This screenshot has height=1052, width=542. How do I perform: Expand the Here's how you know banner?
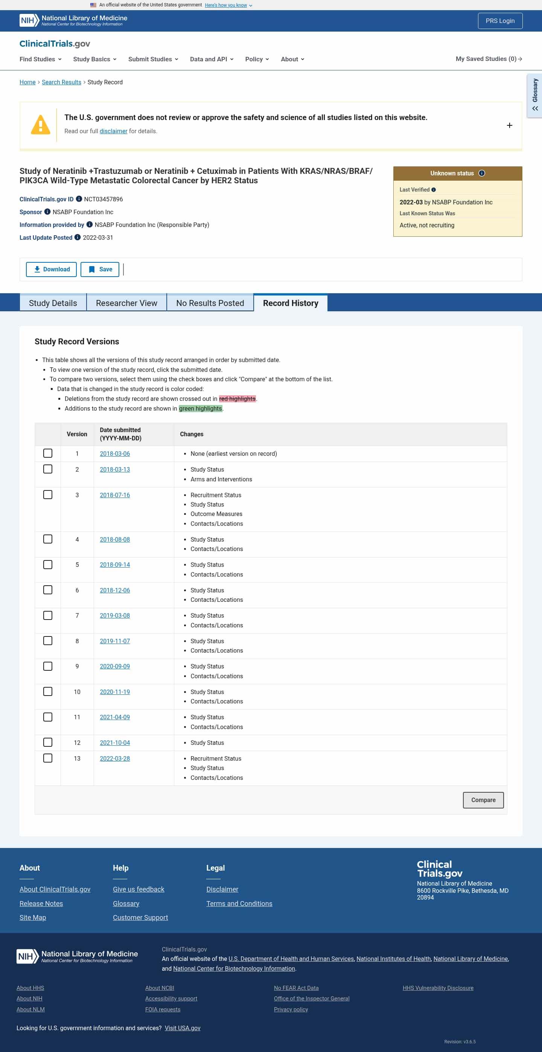tap(228, 5)
